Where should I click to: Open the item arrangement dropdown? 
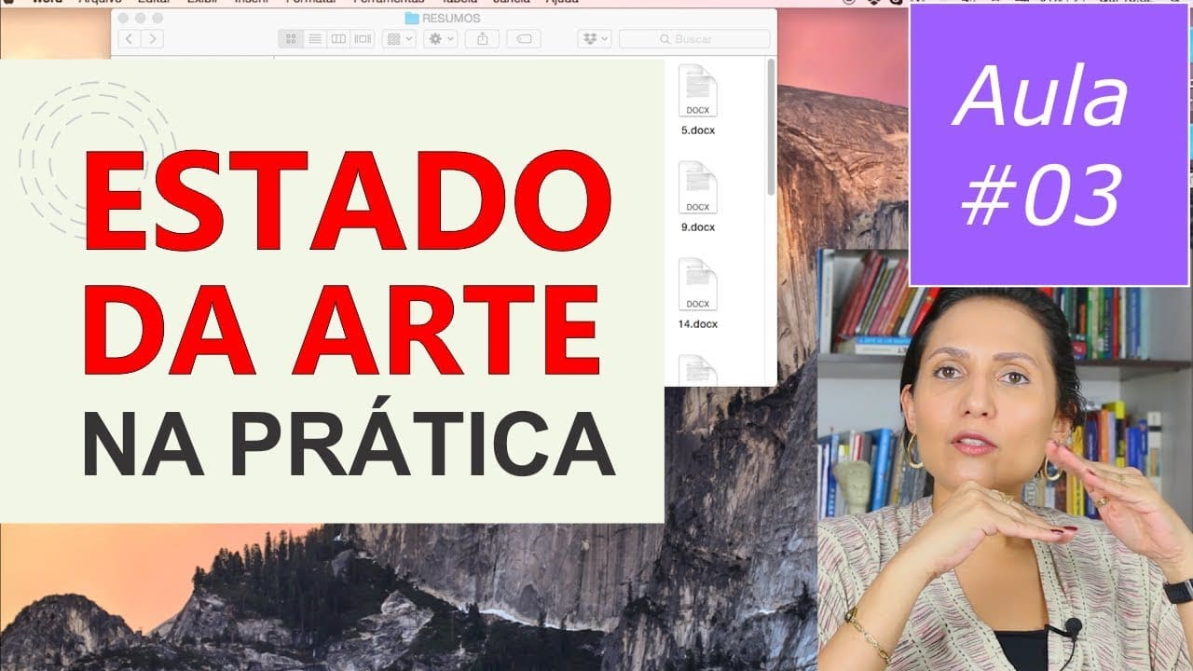(x=399, y=39)
